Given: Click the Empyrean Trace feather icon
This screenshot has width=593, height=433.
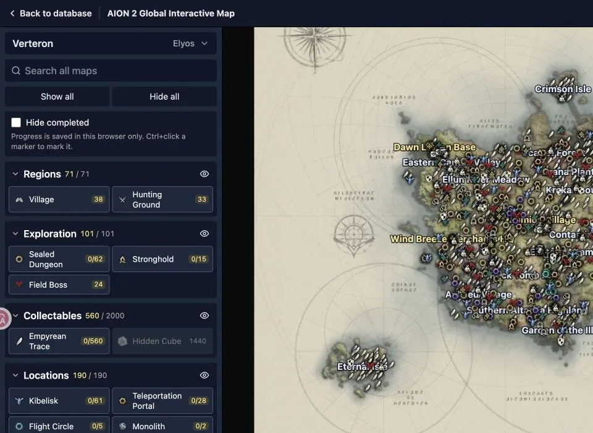Looking at the screenshot, I should pos(19,341).
